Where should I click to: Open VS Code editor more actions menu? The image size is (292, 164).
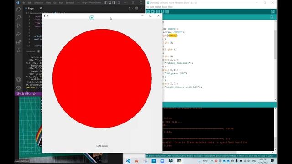click(141, 8)
